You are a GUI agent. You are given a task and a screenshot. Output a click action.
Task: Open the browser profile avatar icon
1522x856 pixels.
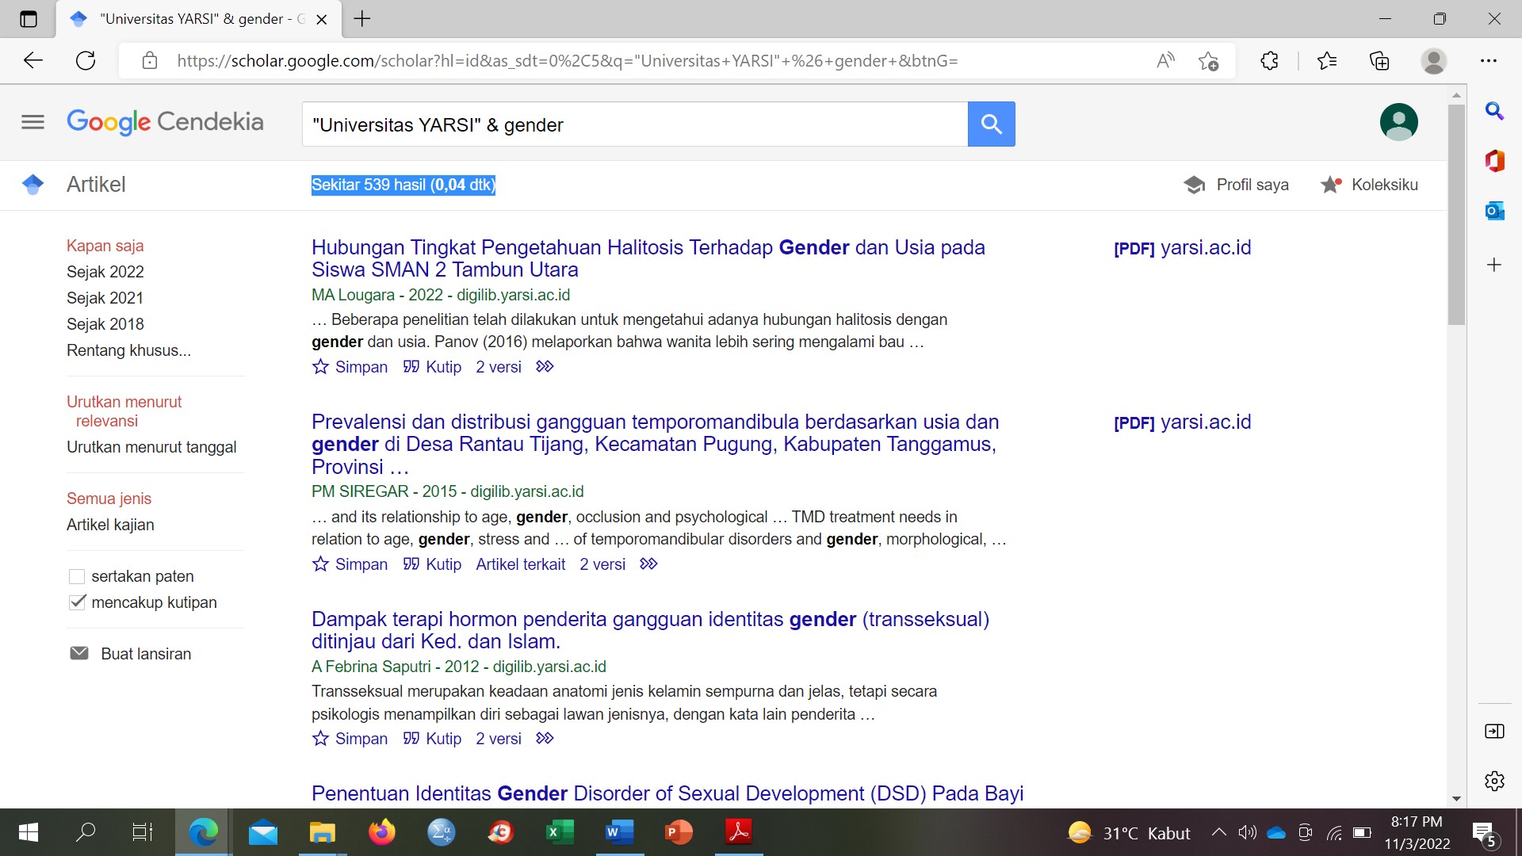tap(1433, 61)
